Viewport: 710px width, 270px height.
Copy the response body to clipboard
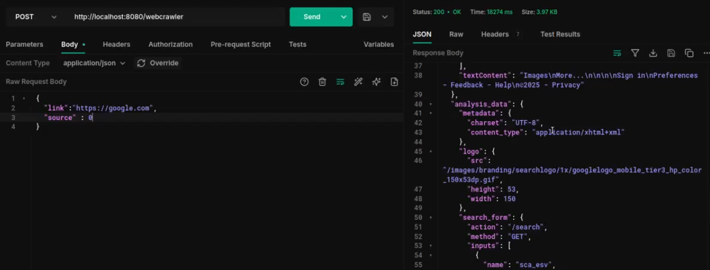pos(689,53)
